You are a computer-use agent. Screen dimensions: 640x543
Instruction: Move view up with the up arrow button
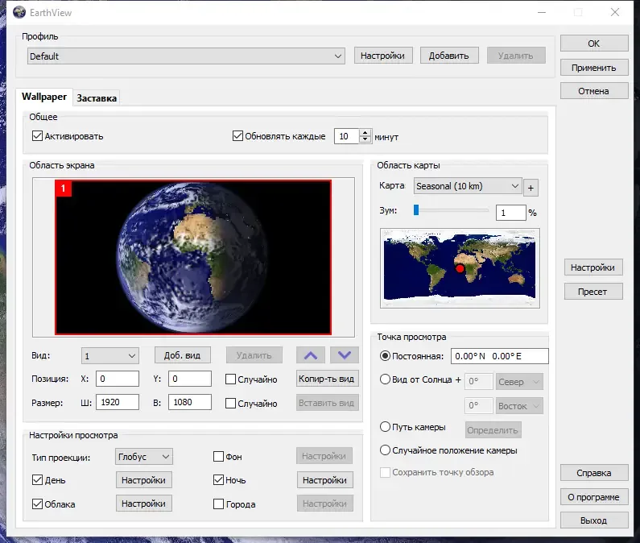tap(311, 355)
